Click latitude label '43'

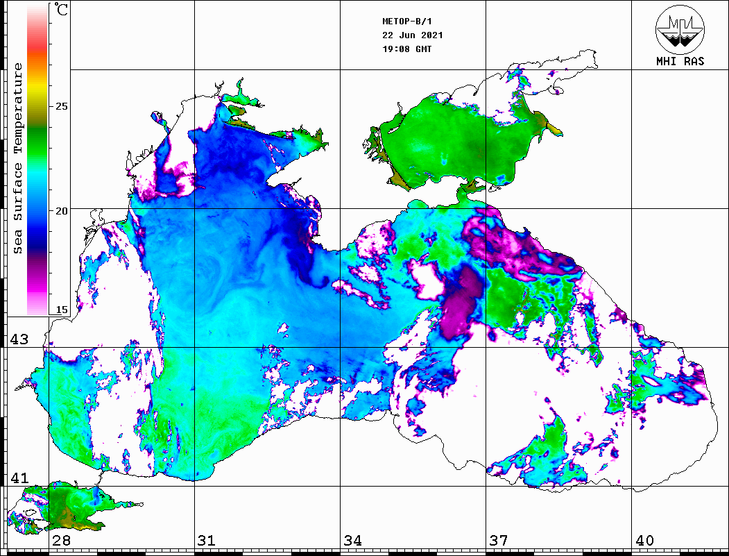click(19, 339)
